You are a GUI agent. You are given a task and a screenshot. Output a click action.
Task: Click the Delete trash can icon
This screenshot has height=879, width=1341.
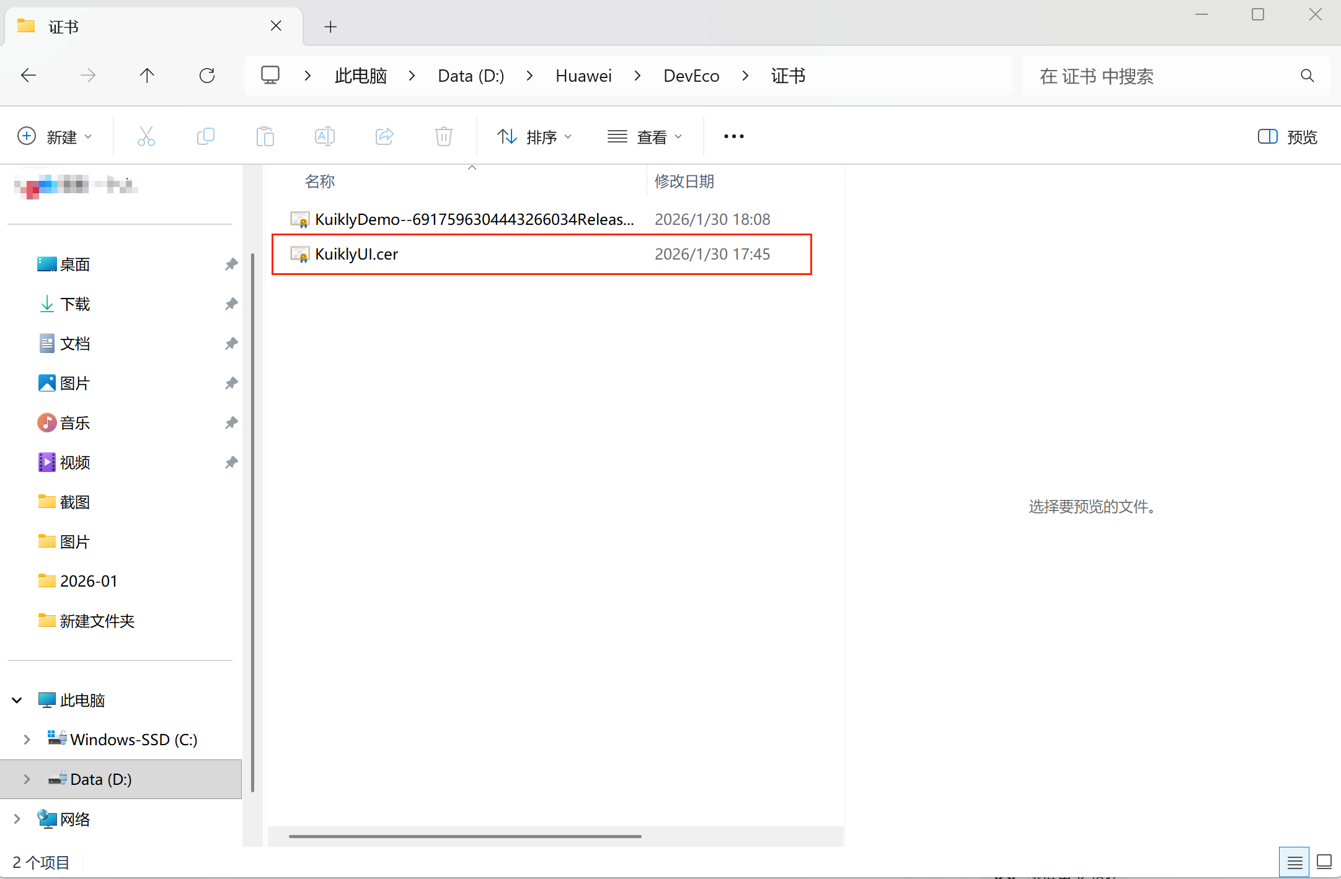click(x=444, y=136)
